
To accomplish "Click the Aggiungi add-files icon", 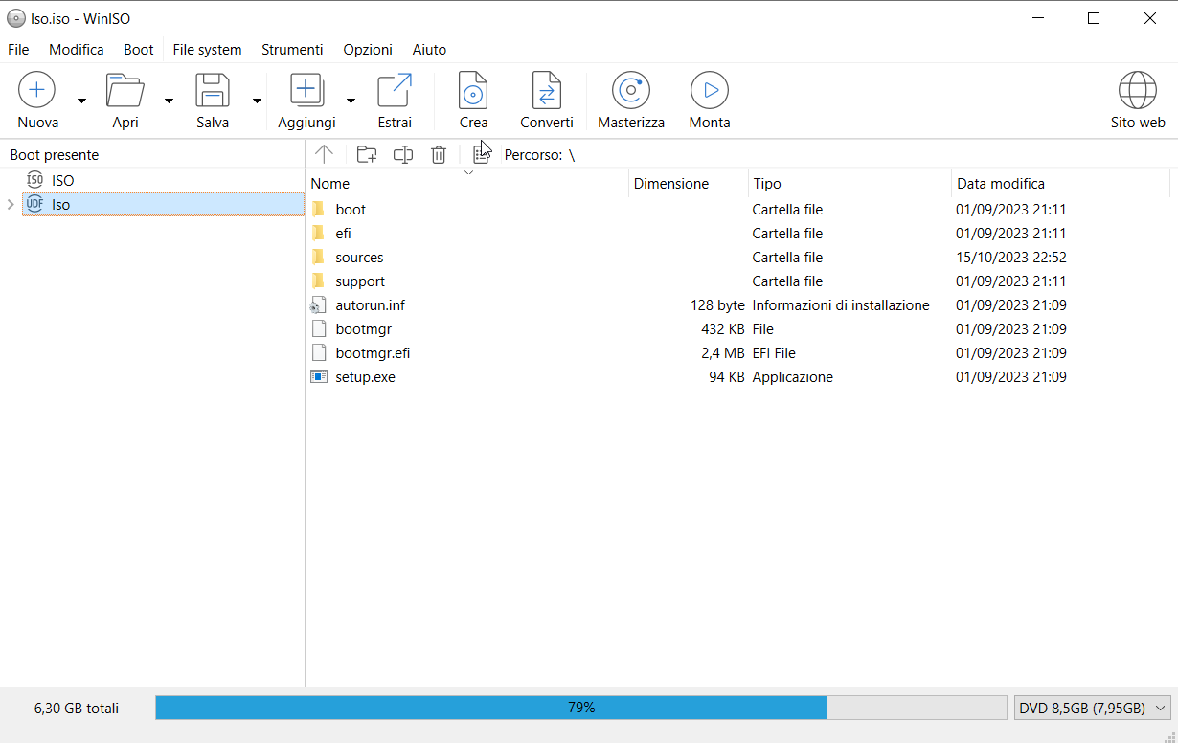I will (306, 90).
